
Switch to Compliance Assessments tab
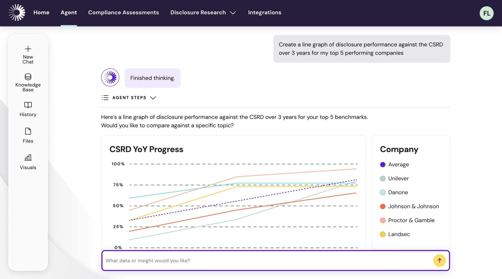click(123, 13)
